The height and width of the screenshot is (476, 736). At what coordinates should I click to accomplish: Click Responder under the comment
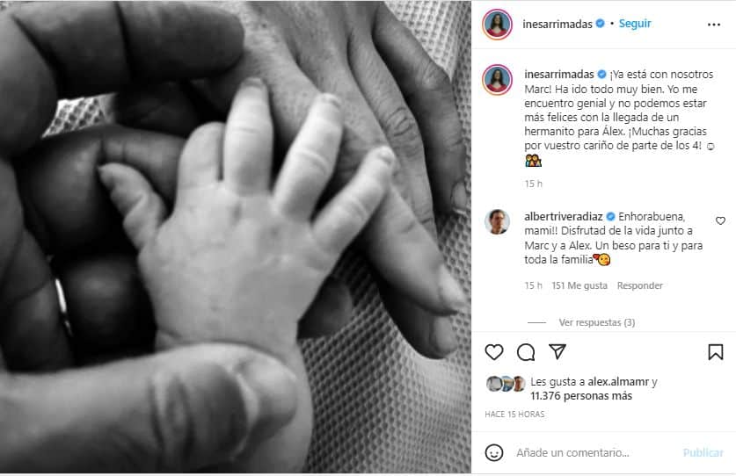[x=640, y=285]
